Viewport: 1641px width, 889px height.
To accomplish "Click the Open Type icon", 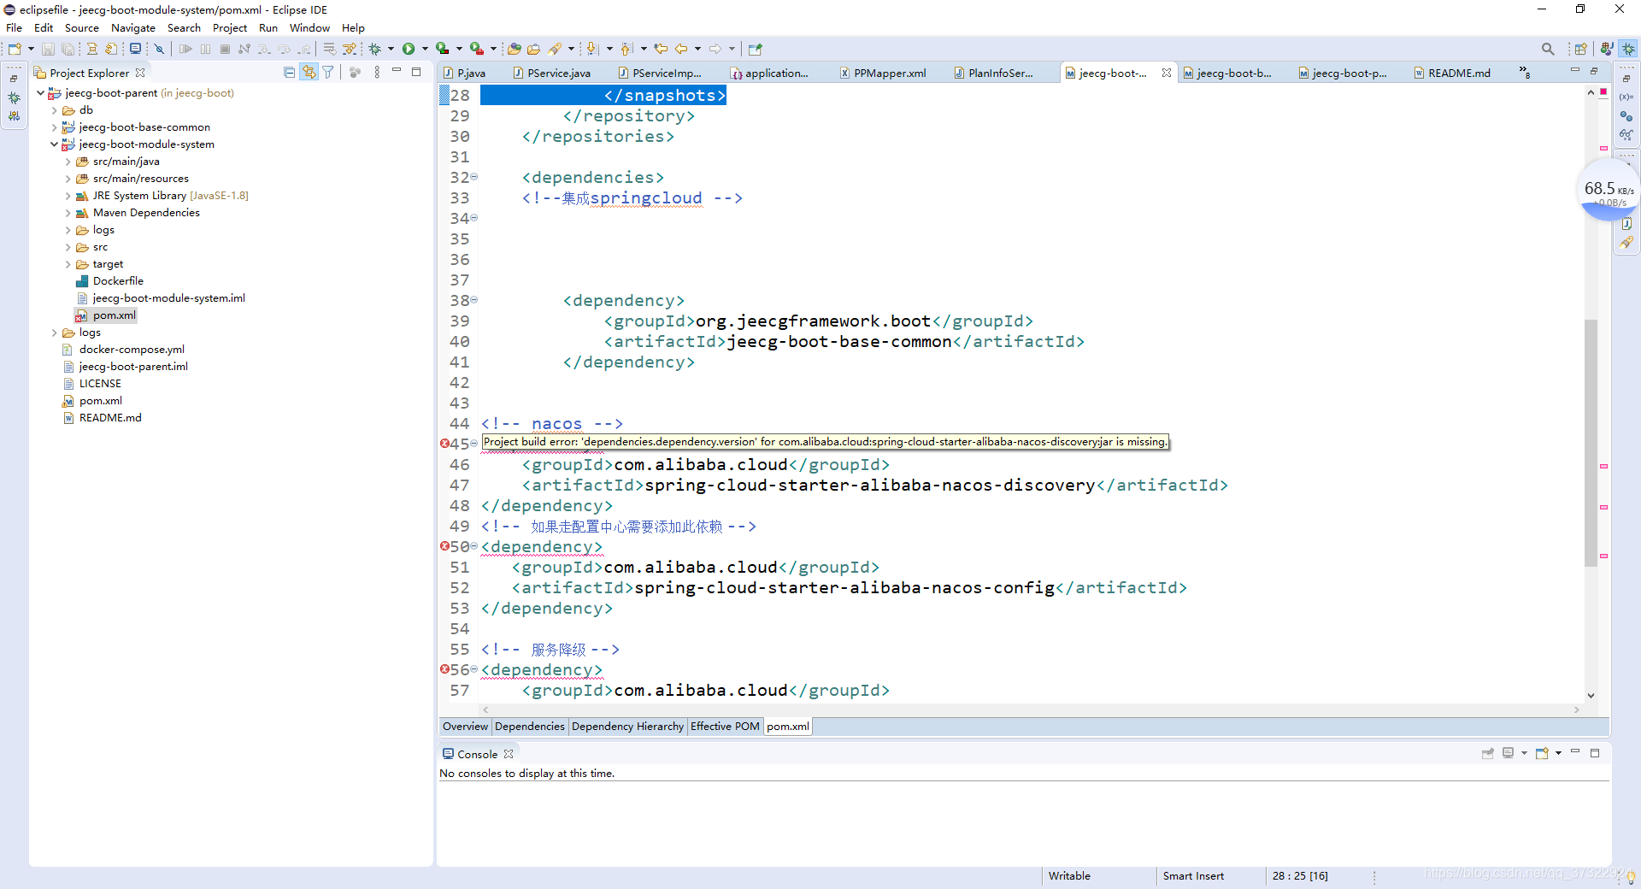I will 514,49.
